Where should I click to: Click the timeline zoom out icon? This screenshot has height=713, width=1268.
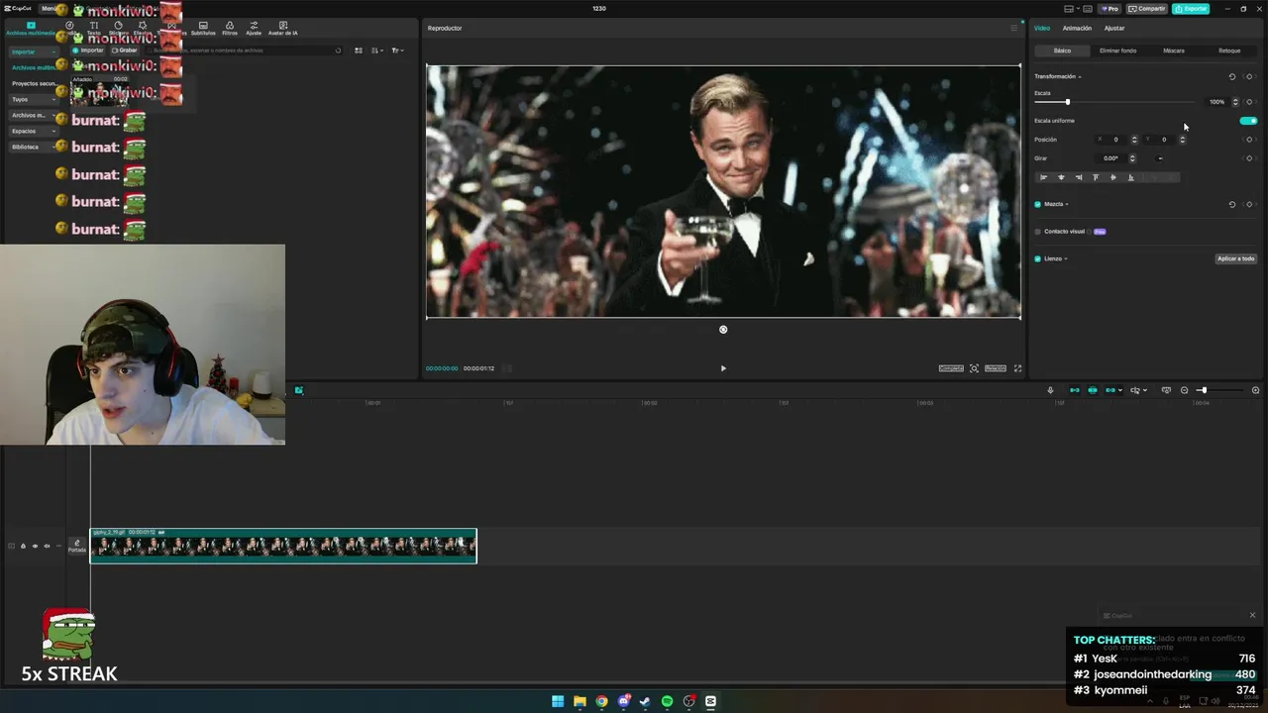(x=1184, y=390)
